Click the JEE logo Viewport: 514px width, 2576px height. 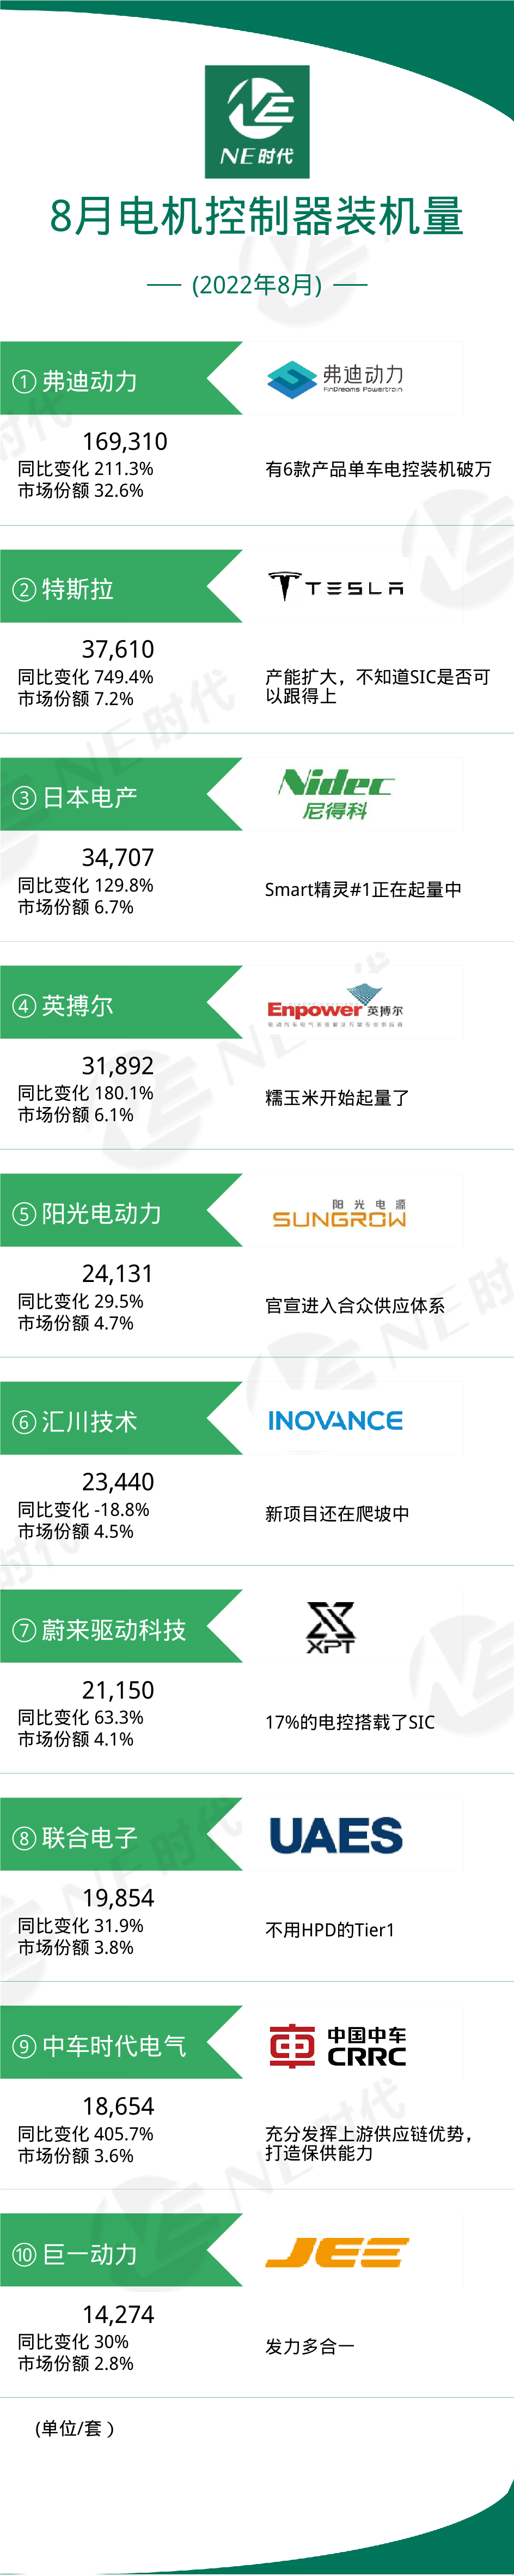coord(336,2252)
